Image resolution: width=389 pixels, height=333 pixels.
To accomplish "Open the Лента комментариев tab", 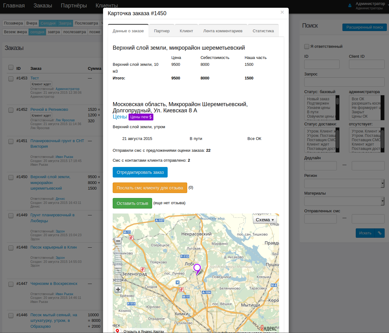I will (x=223, y=31).
